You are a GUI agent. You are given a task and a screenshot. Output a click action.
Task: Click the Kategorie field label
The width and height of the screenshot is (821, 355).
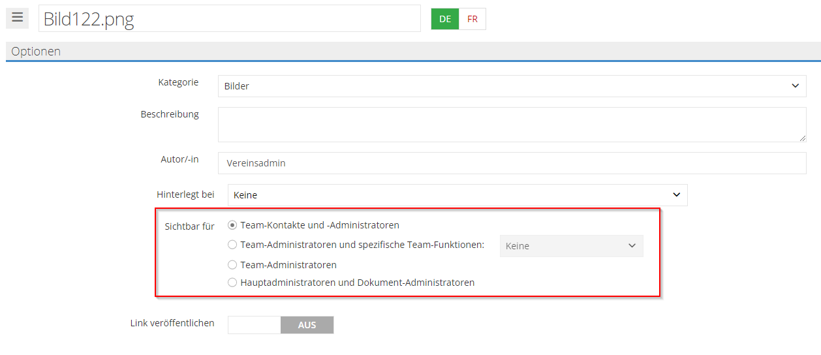point(178,82)
